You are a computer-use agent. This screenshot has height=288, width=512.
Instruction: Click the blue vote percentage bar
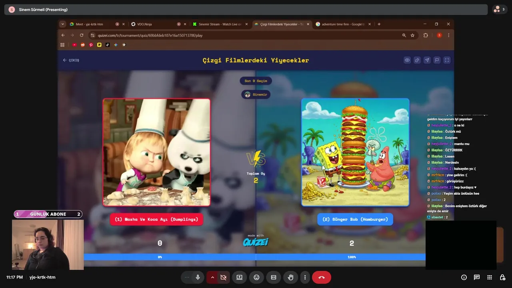click(x=254, y=257)
